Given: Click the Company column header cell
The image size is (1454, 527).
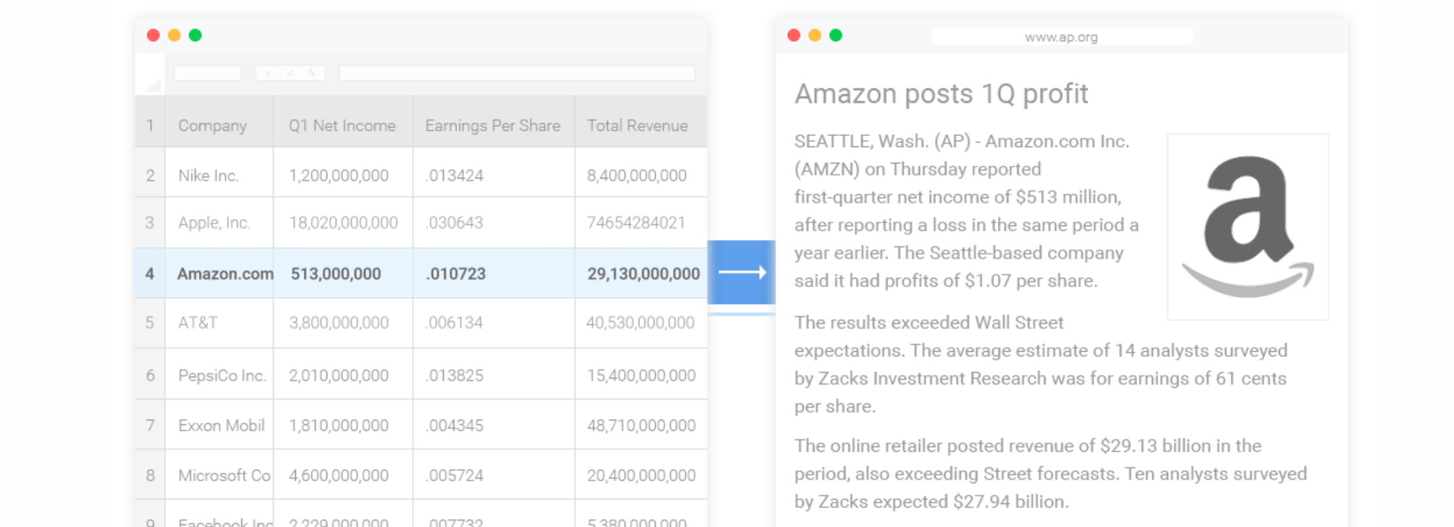Looking at the screenshot, I should tap(219, 122).
